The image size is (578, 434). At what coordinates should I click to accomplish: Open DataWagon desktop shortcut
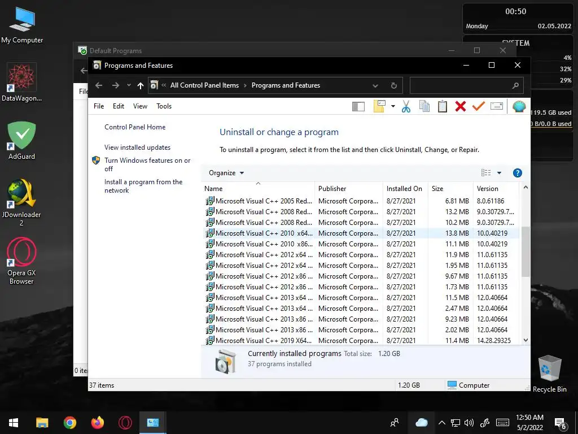(22, 82)
